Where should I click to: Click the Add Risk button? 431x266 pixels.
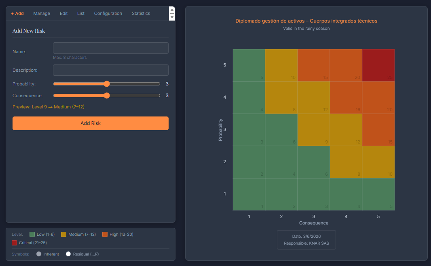(91, 123)
